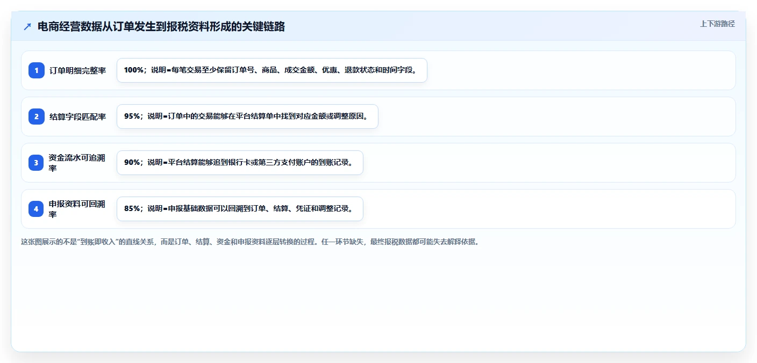757x363 pixels.
Task: Click the 100% description box about 订单号
Action: pos(272,70)
